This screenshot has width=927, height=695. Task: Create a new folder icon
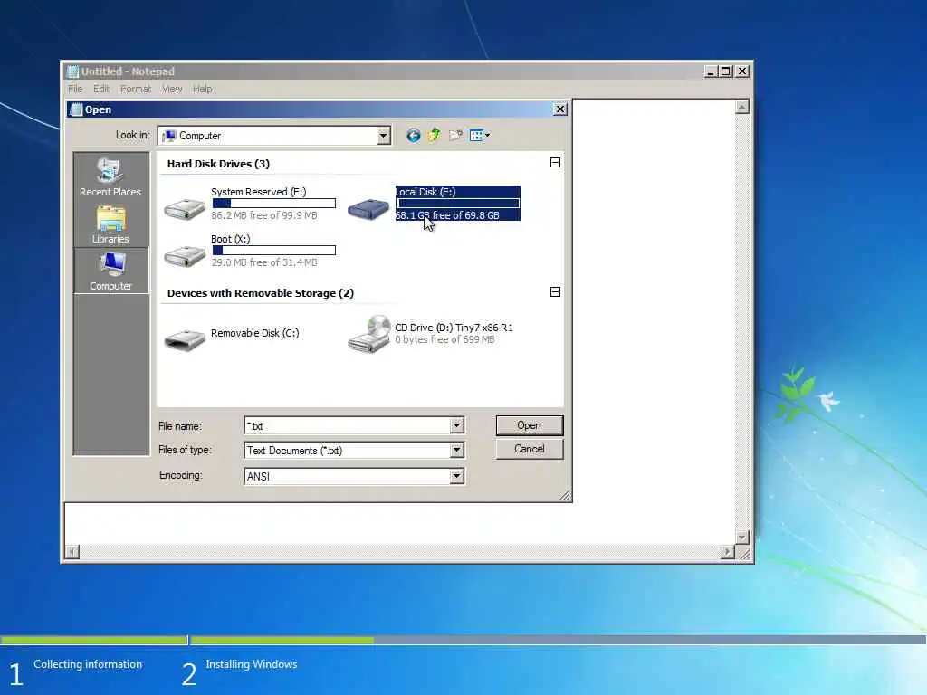pyautogui.click(x=456, y=136)
